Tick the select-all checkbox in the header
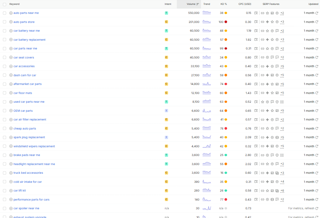This screenshot has height=218, width=320. tap(5, 4)
